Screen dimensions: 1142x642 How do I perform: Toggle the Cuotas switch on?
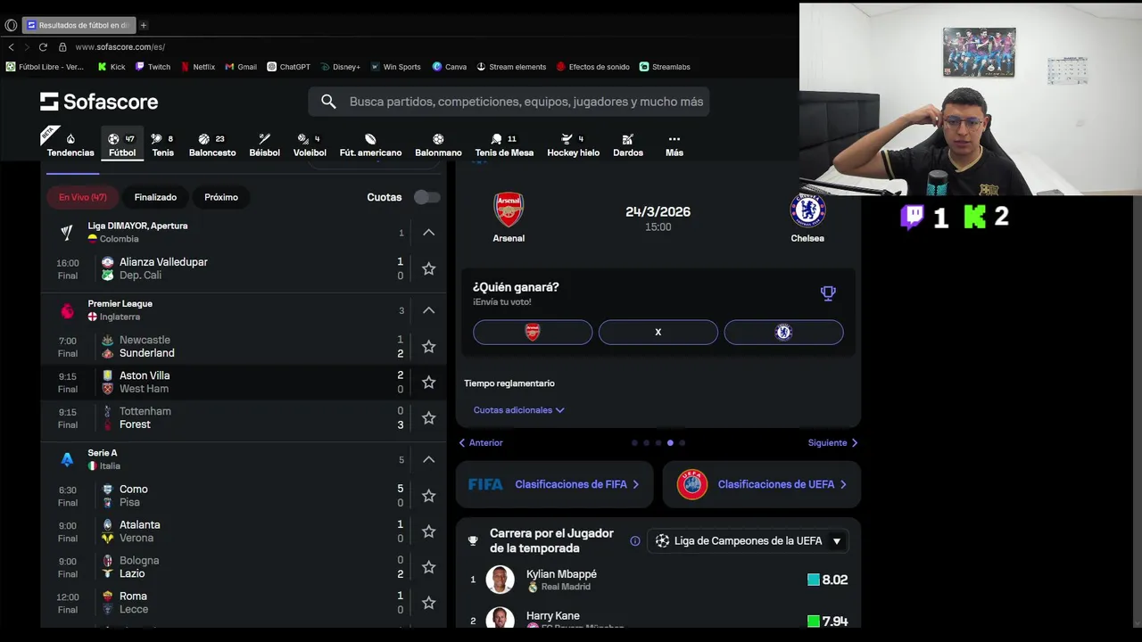click(x=426, y=197)
